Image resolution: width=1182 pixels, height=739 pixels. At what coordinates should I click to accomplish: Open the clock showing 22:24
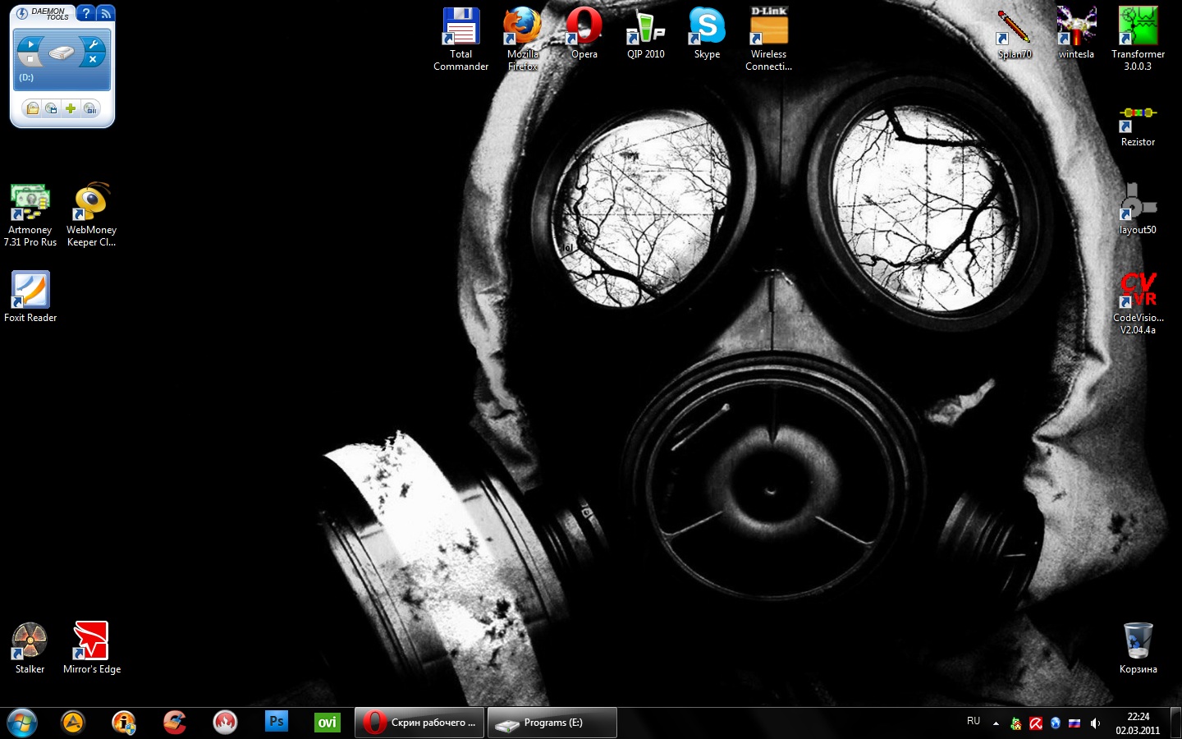pyautogui.click(x=1138, y=723)
